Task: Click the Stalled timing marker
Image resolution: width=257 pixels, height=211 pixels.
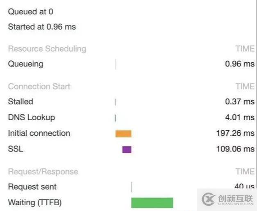Action: (x=115, y=102)
